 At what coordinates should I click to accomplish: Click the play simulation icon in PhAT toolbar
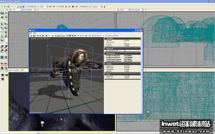52,36
